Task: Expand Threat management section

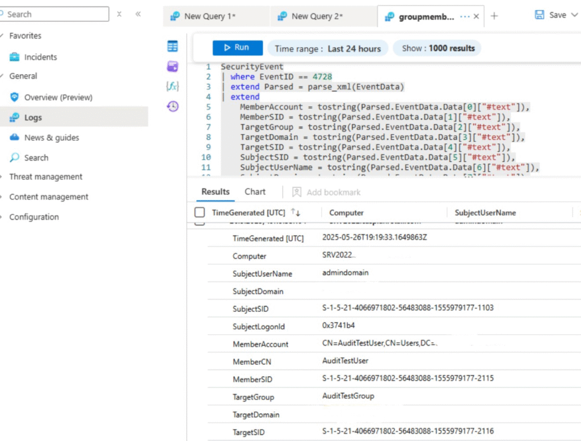Action: [x=2, y=177]
